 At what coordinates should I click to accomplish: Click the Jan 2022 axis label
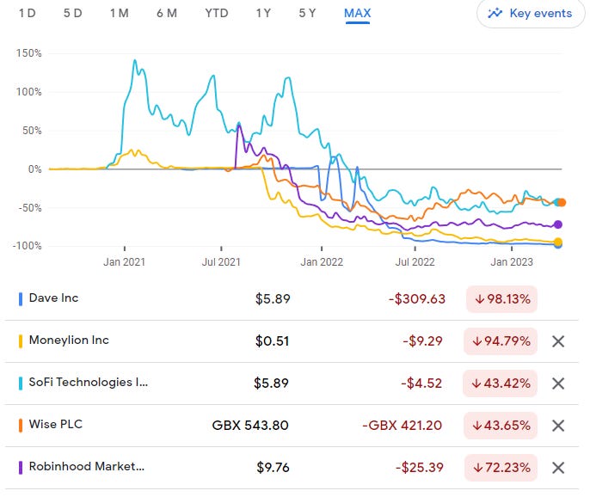point(322,262)
